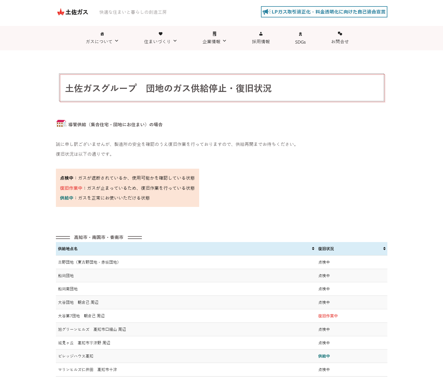Click red 復旧作業中 status for 大谷第7団地
443x377 pixels.
[328, 316]
